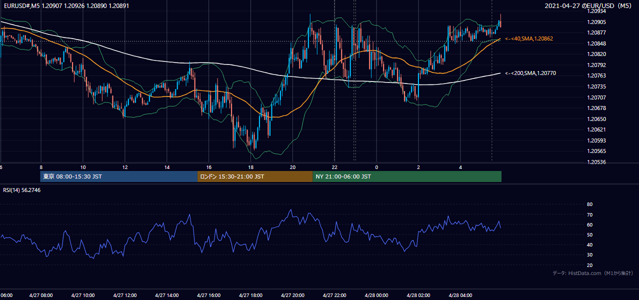
Task: Click the 40 SMA 1.20862 label
Action: pyautogui.click(x=529, y=38)
